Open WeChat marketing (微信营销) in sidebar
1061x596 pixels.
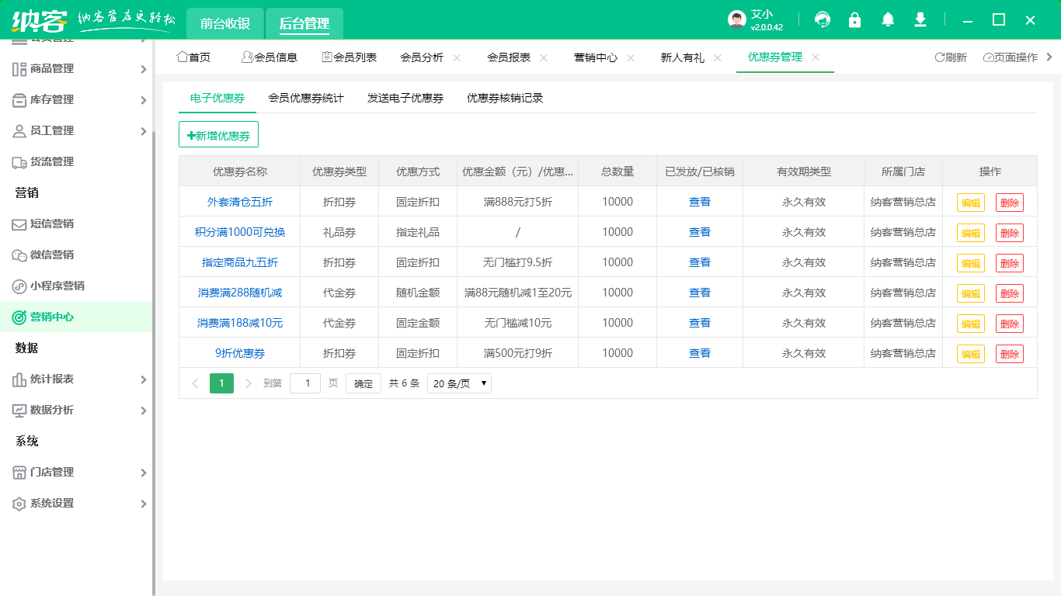click(51, 255)
